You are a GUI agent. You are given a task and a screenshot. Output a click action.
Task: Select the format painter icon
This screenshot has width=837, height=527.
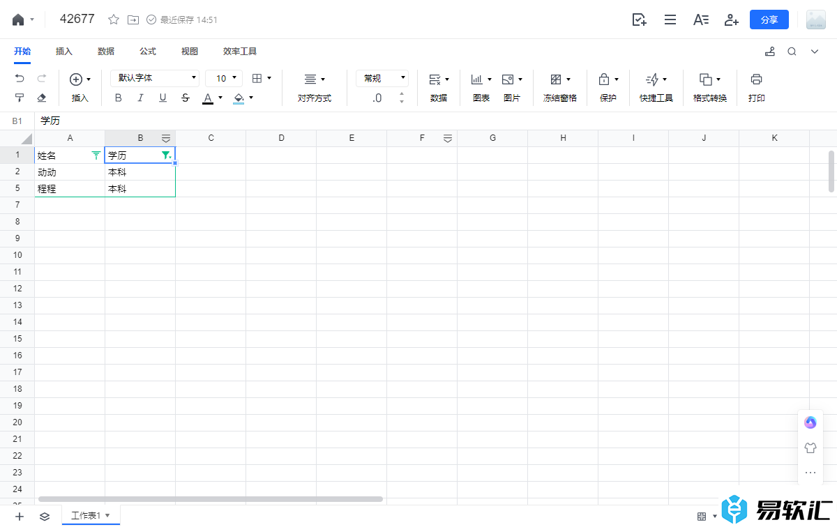(20, 98)
